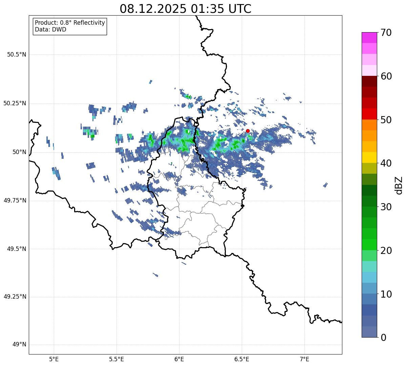Click the '6.5°E' longitude label
Viewport: 407px width, 366px height.
coord(242,359)
